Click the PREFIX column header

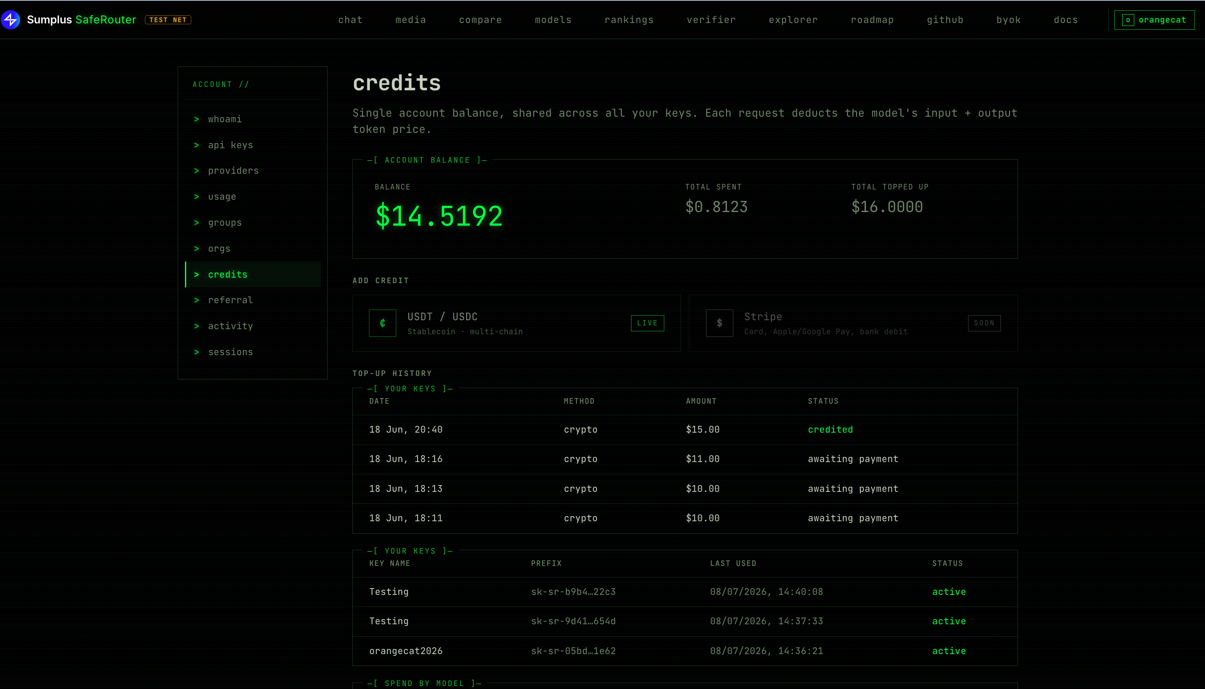tap(546, 564)
